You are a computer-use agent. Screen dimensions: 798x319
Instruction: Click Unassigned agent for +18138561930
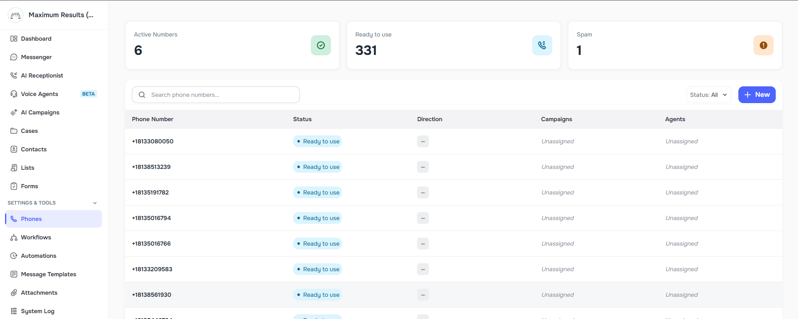682,295
